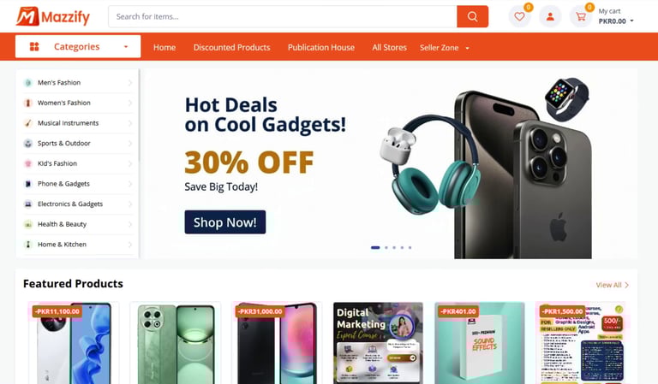This screenshot has width=658, height=384.
Task: Click the Search for items input field
Action: (283, 17)
